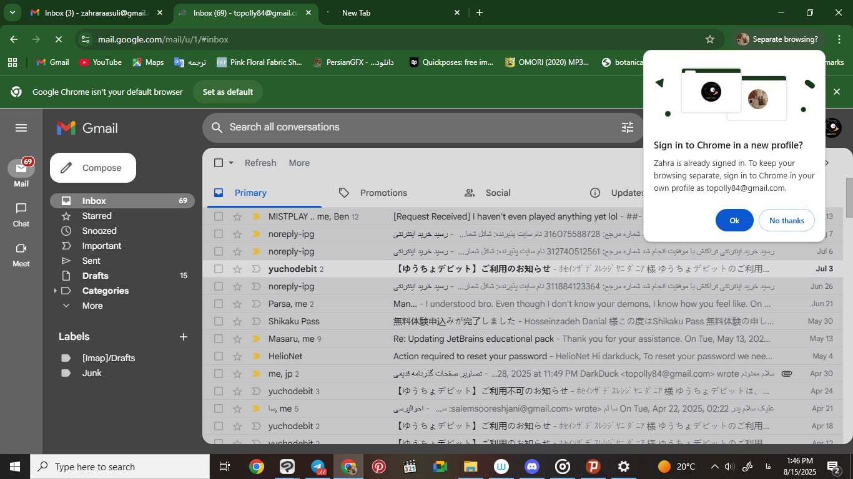Show search options filter icon
The width and height of the screenshot is (853, 479).
[x=627, y=127]
